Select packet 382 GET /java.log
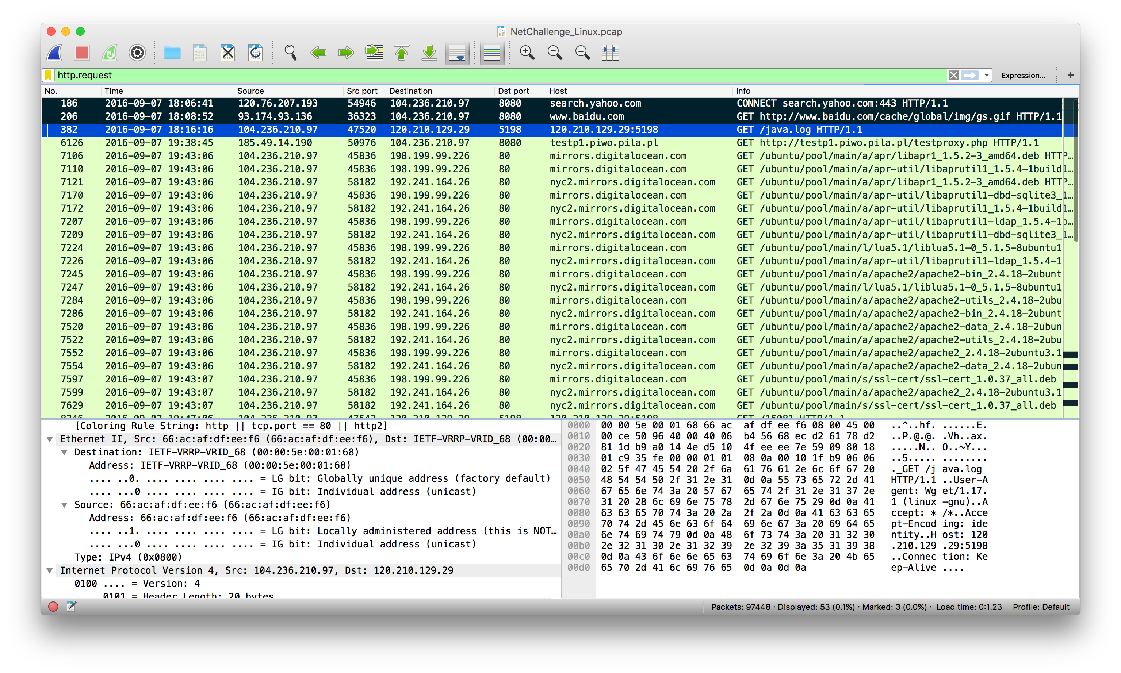Viewport: 1121px width, 673px height. 552,130
